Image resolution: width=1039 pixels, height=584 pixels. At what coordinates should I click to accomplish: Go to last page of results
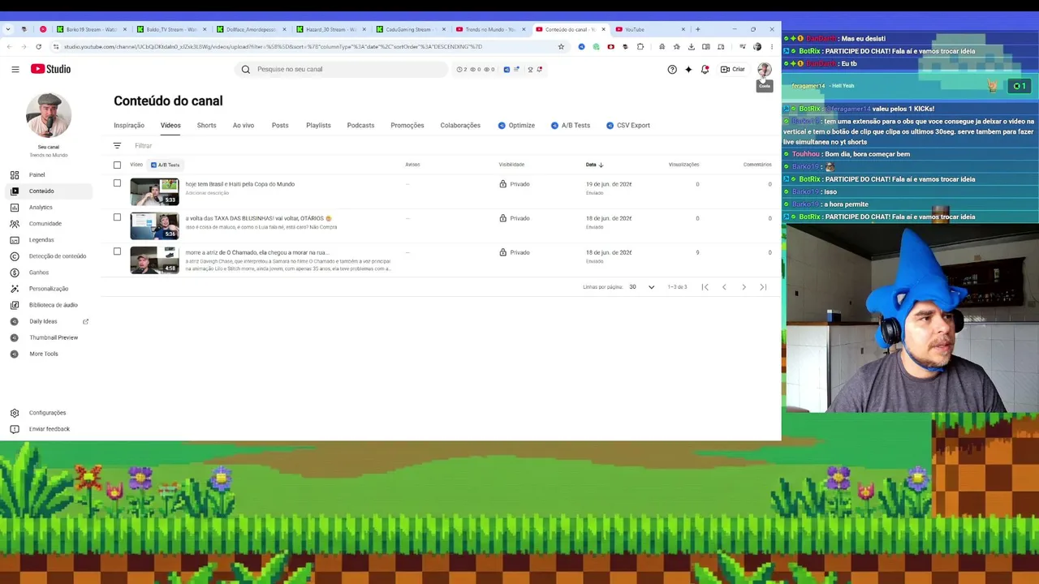click(x=763, y=287)
